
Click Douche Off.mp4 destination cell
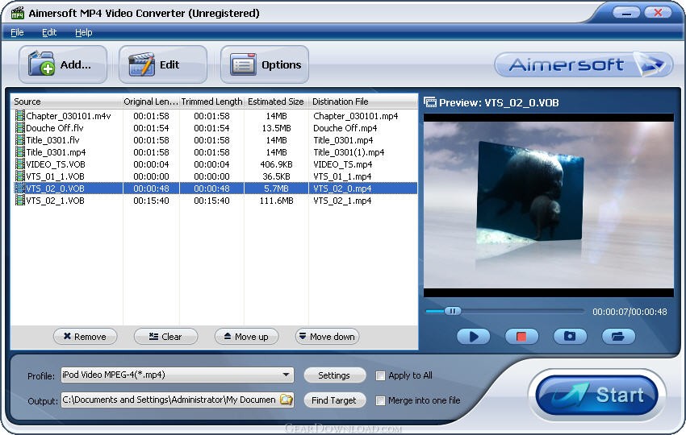click(x=345, y=128)
